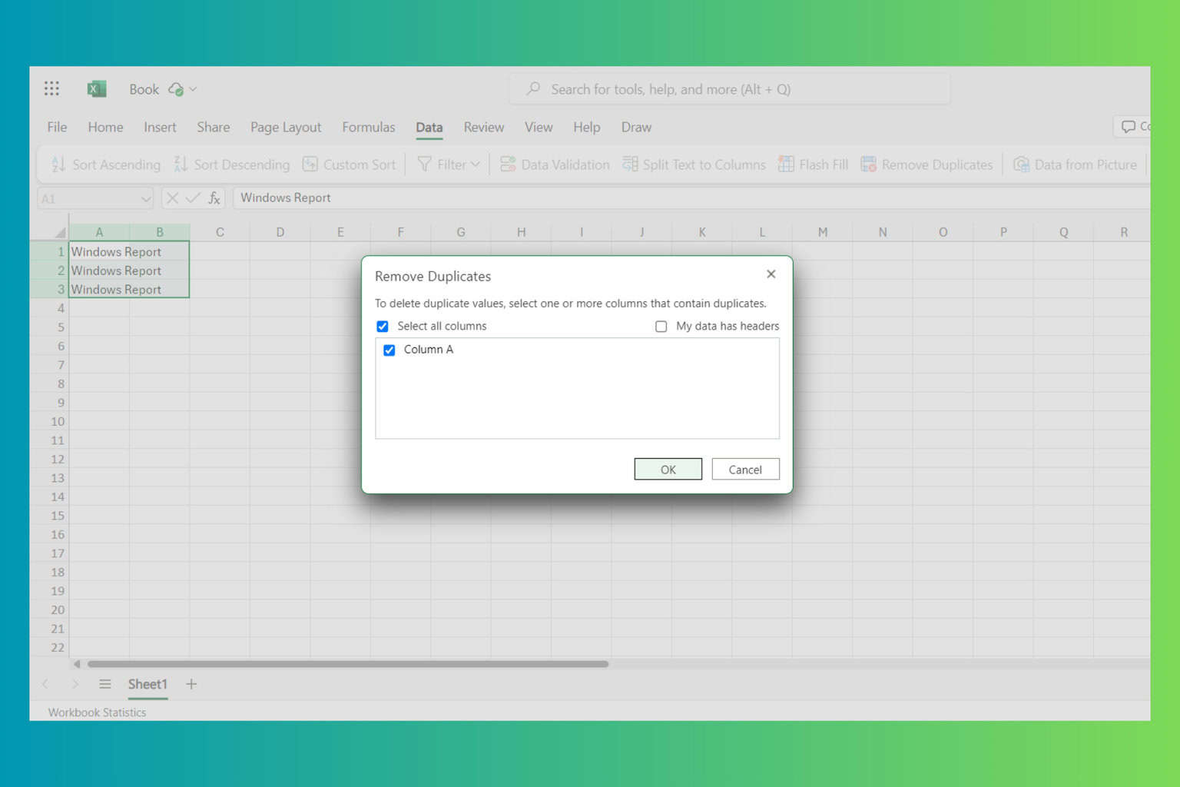Switch to the View tab

[539, 127]
